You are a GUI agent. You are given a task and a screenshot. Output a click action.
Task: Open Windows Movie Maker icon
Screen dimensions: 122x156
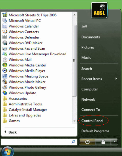click(5, 82)
